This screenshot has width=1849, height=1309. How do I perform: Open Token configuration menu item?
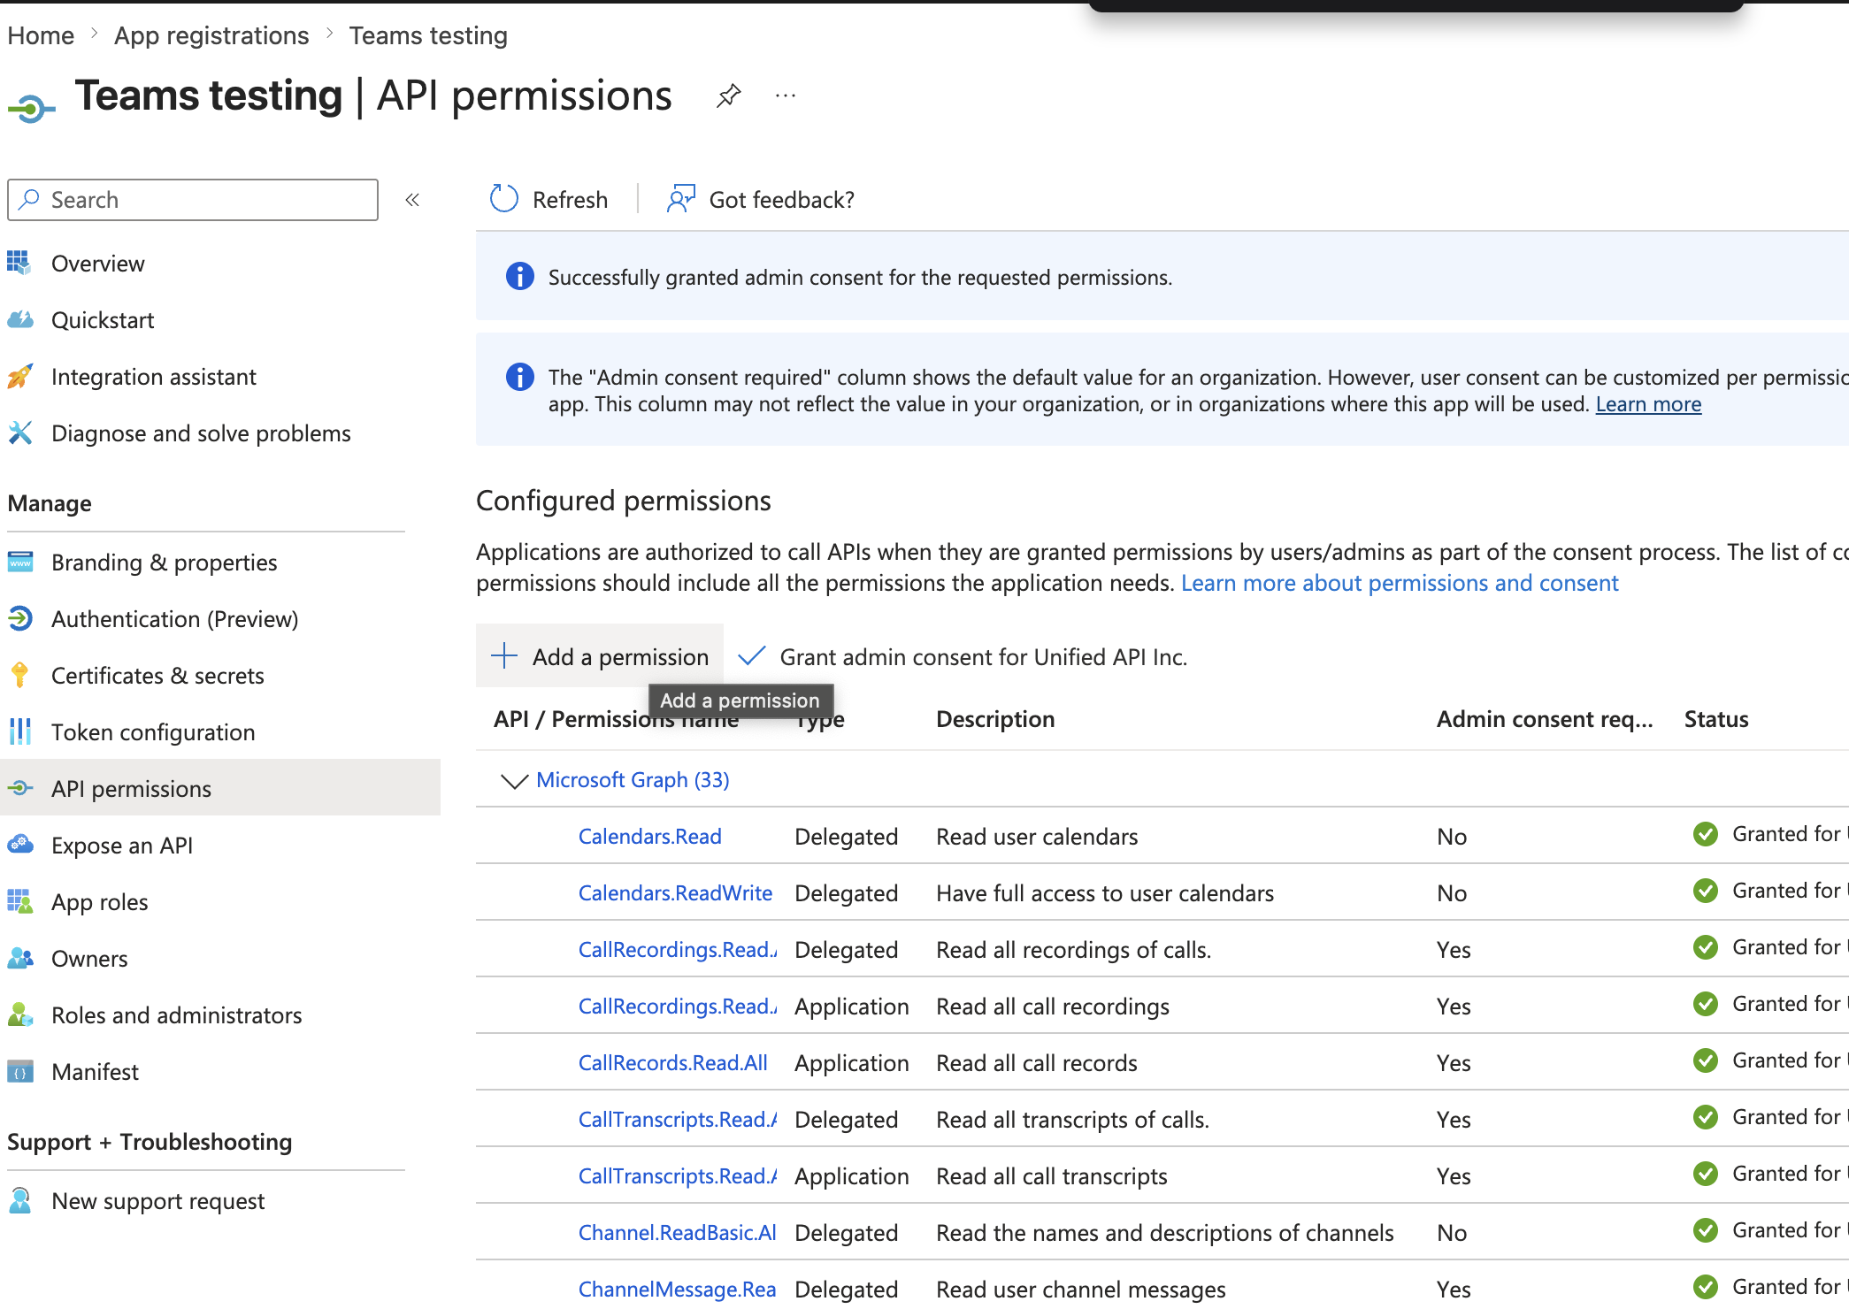tap(153, 732)
